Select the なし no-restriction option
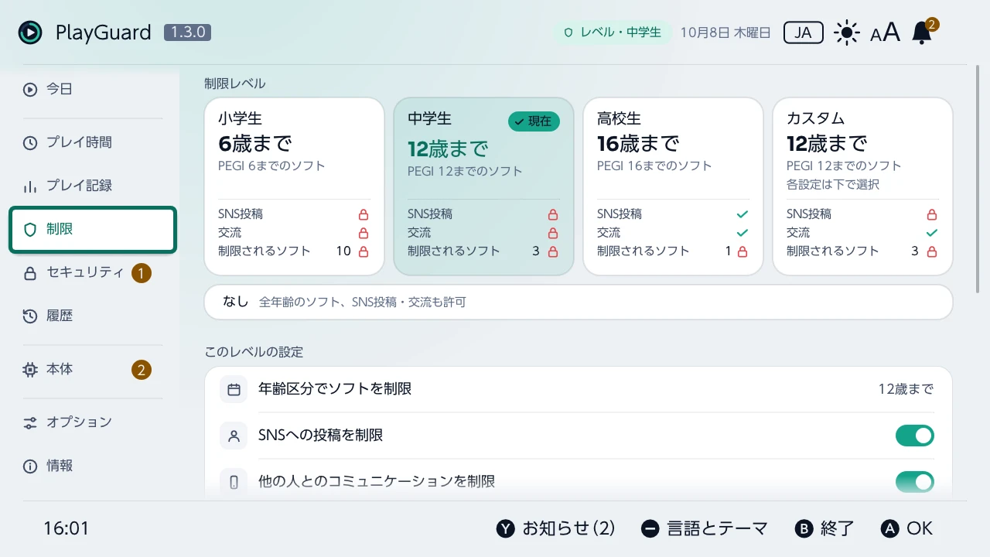Screen dimensions: 990x557 click(579, 302)
